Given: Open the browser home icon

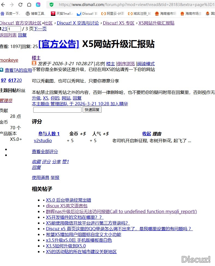Looking at the screenshot, I should pos(29,5).
